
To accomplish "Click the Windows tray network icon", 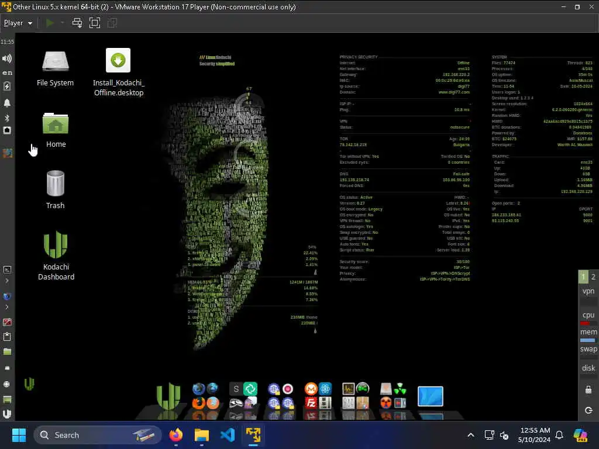I will [490, 435].
